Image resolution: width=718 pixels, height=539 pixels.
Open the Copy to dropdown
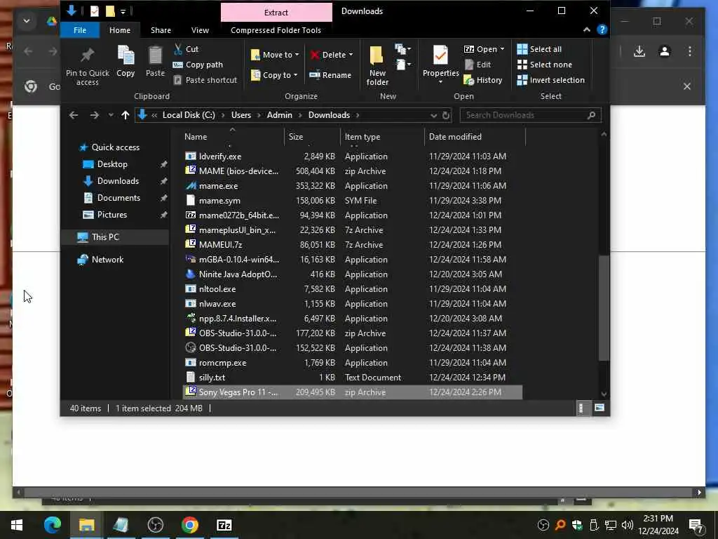275,74
